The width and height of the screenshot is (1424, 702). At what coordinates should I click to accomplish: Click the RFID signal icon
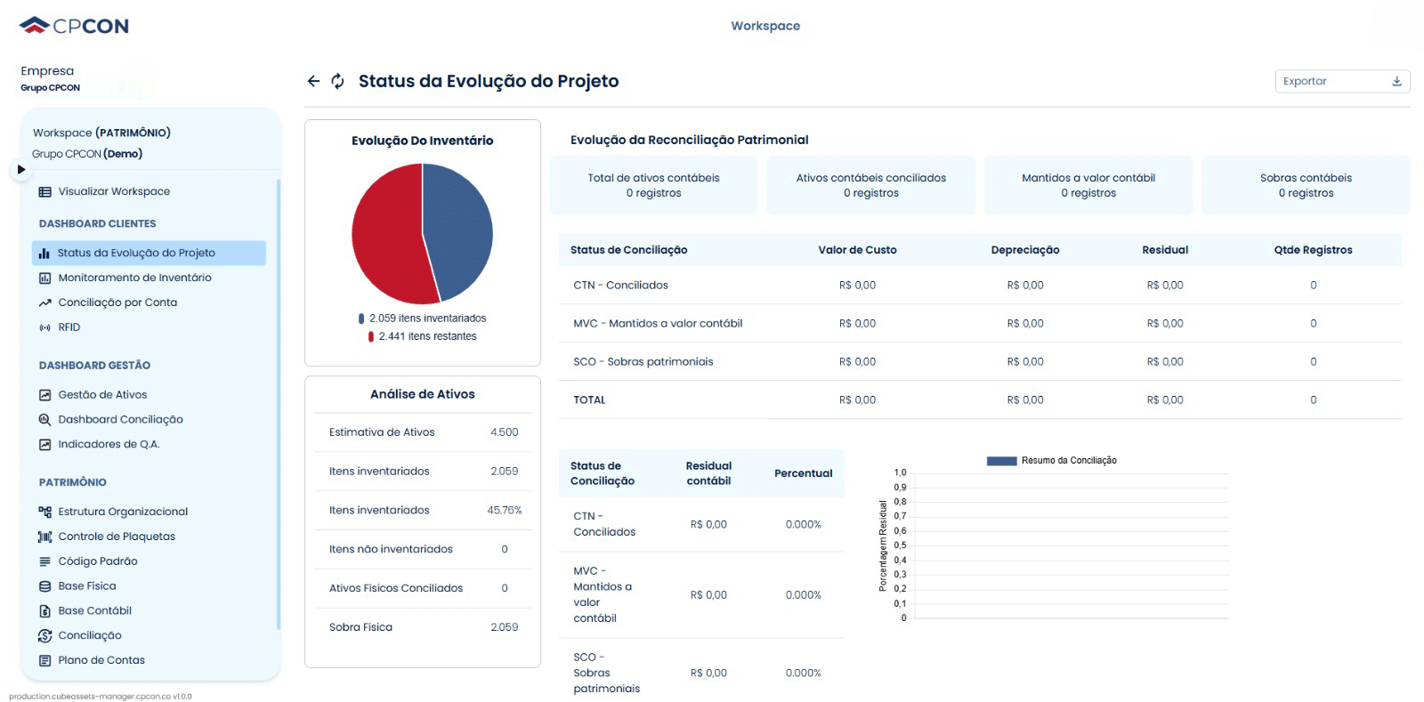pos(44,327)
